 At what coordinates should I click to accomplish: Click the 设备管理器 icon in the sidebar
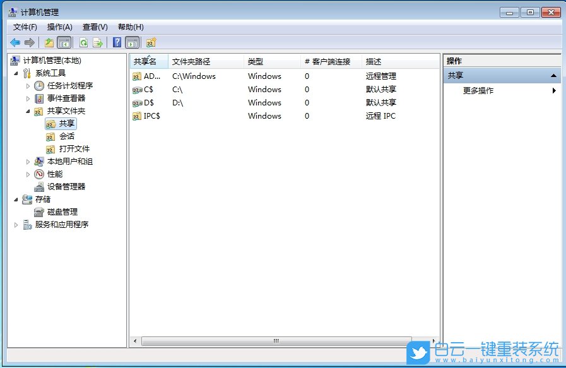click(x=39, y=186)
